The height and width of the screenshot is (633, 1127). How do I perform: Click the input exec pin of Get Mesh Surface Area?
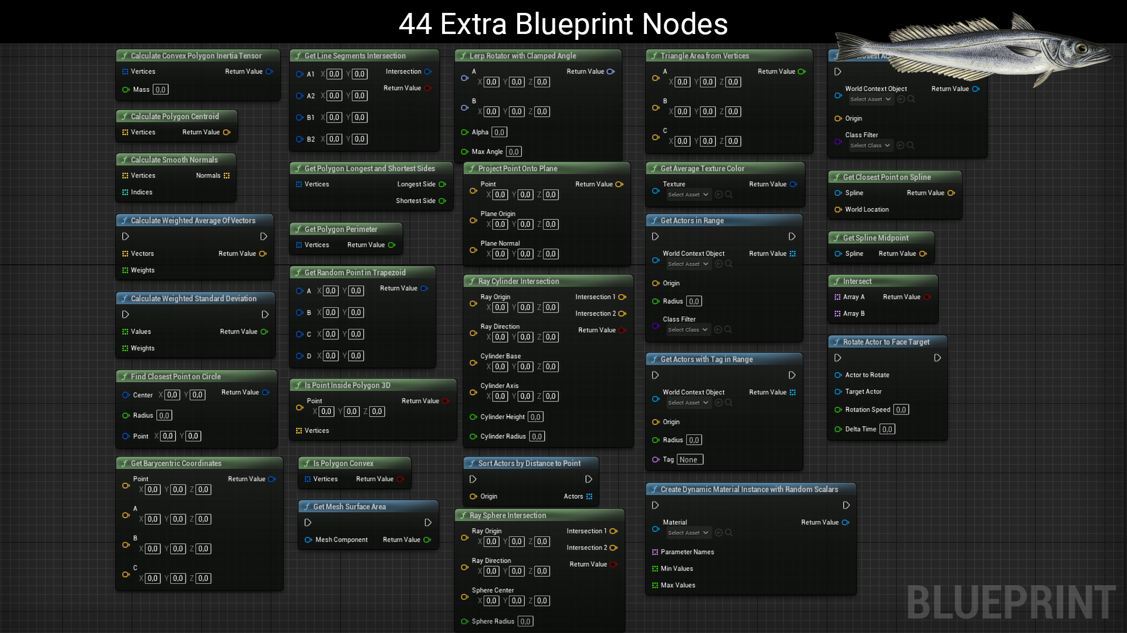308,522
